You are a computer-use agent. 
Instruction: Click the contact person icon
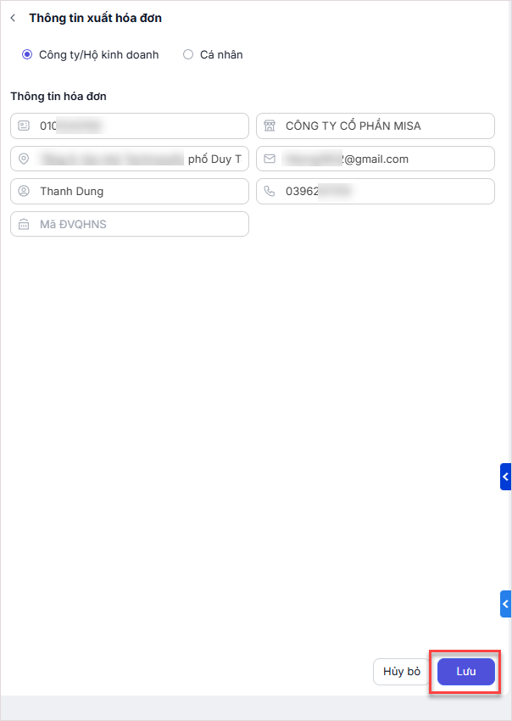click(24, 192)
